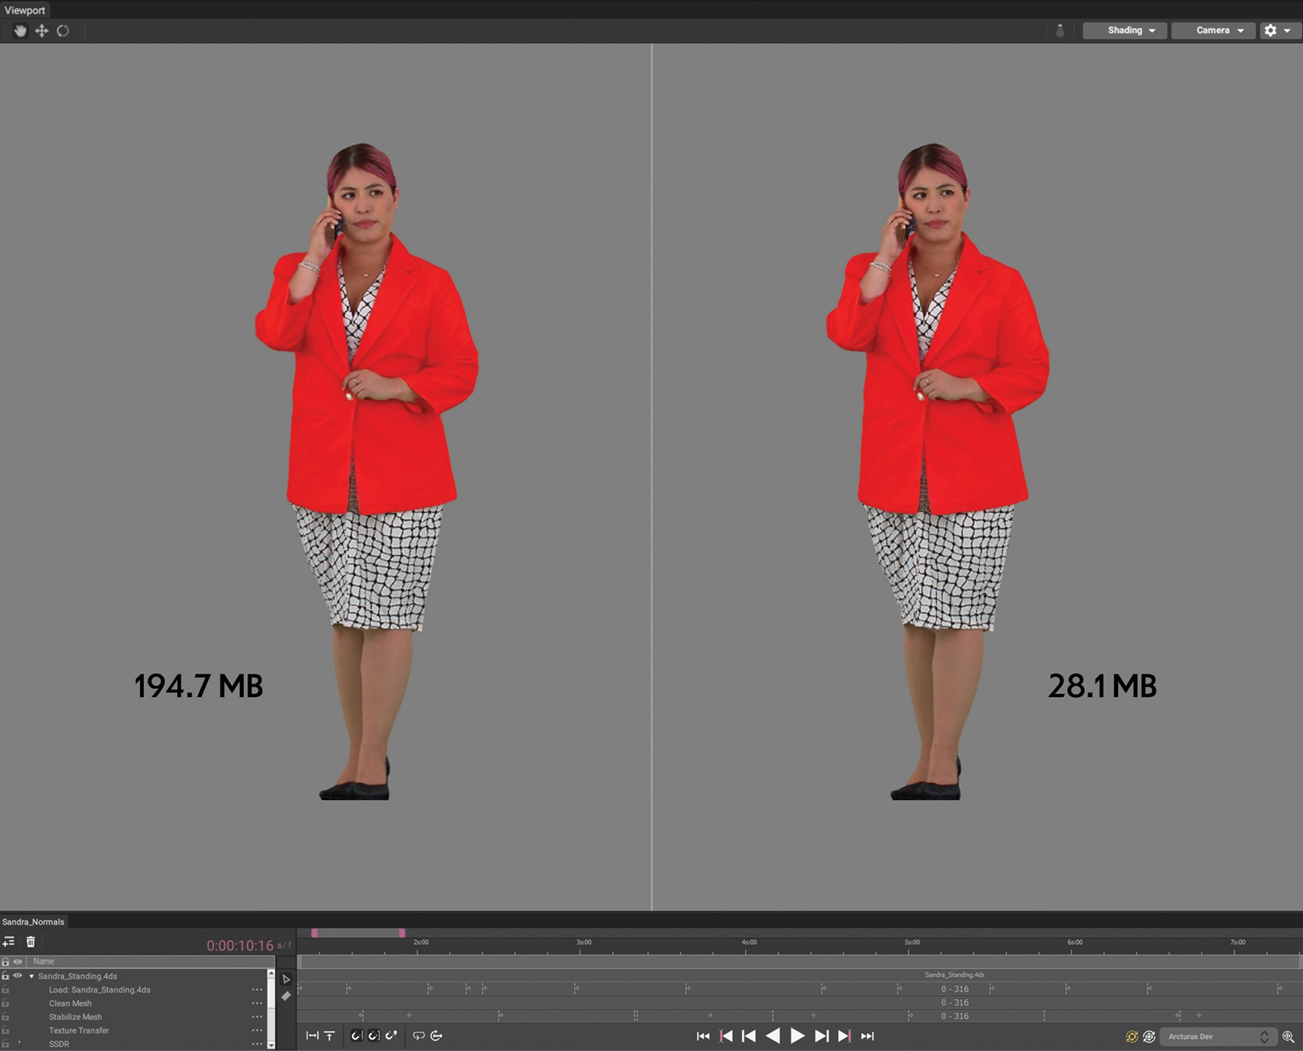Image resolution: width=1303 pixels, height=1051 pixels.
Task: Toggle lock on the Clean Mesh row
Action: tap(5, 1003)
